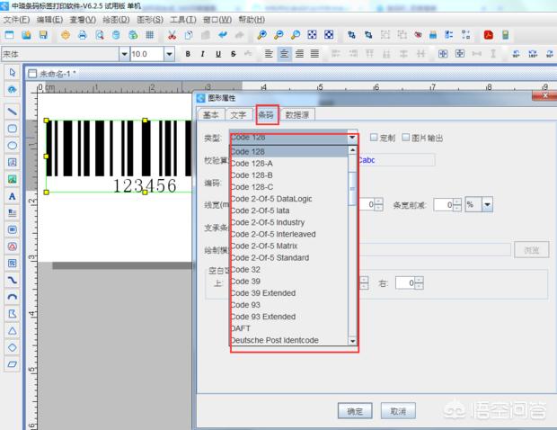Click the red PDF export icon

pos(489,35)
